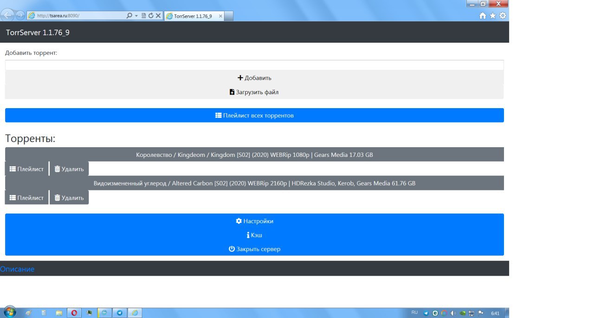Screen dimensions: 594x318
Task: Click the Show desktop strip
Action: point(507,313)
